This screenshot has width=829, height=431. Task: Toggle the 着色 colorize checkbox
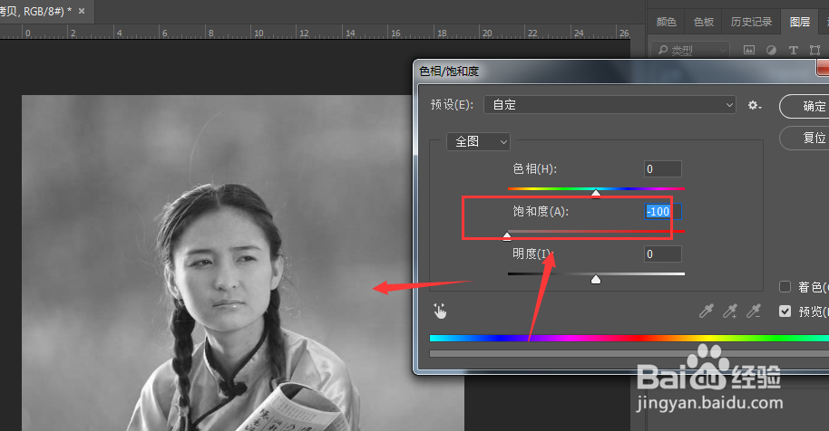point(785,286)
